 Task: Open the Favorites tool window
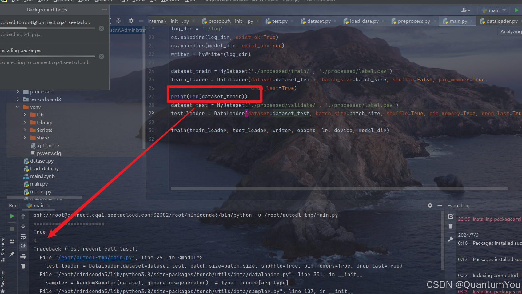click(3, 281)
